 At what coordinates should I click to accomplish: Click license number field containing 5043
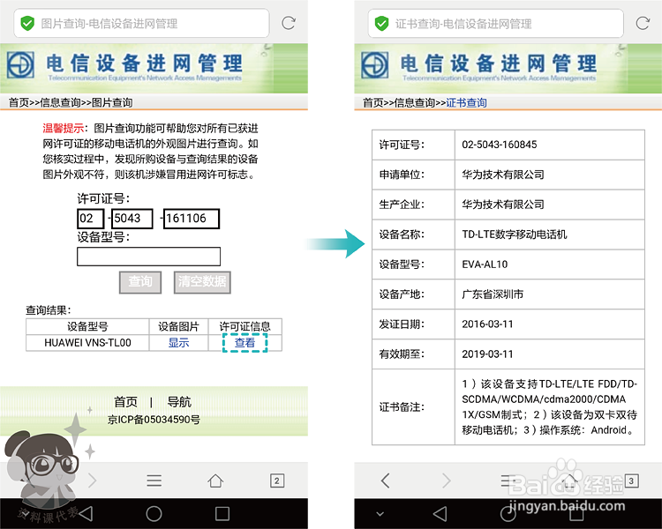132,219
